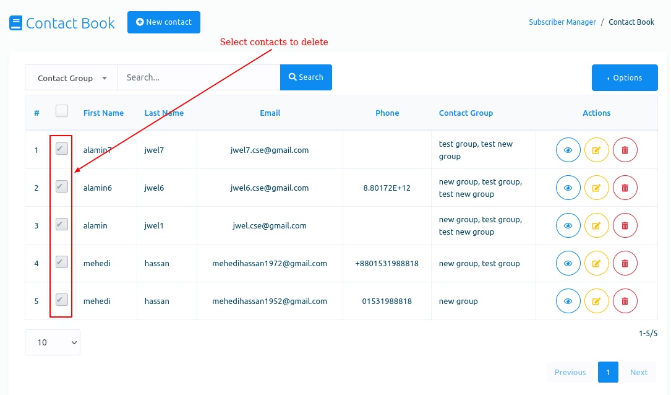
Task: Open the Contact Group filter dropdown
Action: coord(71,78)
